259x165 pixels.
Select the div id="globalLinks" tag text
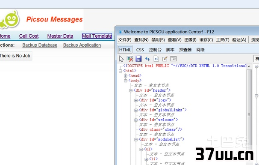click(x=163, y=110)
